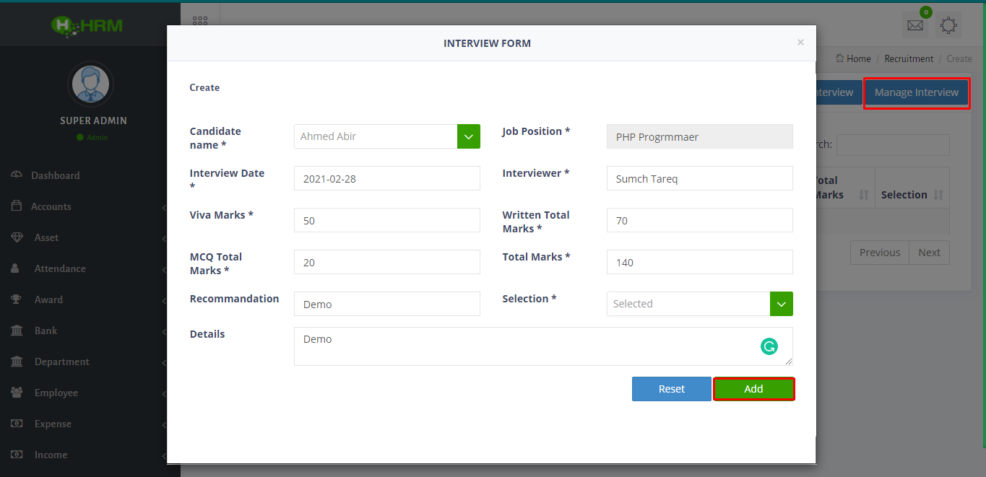This screenshot has width=986, height=477.
Task: Click the Bank building icon in sidebar
Action: pos(16,331)
